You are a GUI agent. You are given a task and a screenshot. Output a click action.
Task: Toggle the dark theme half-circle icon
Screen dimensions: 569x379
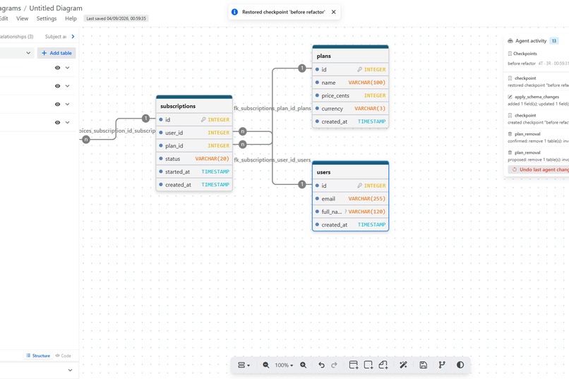click(x=460, y=365)
